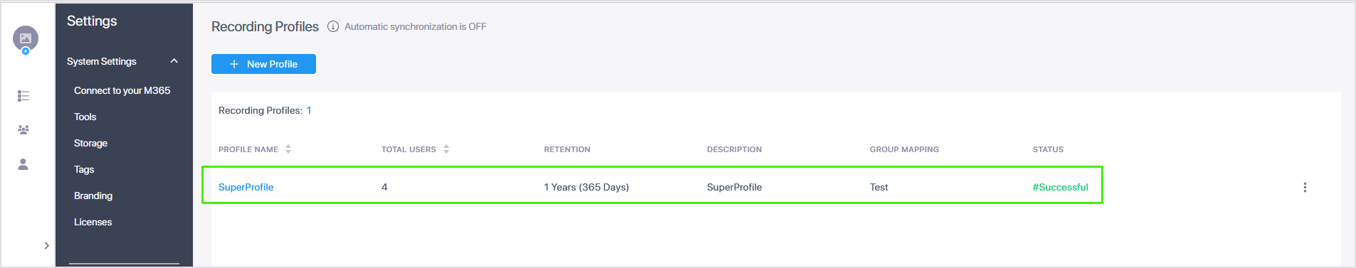This screenshot has height=268, width=1356.
Task: Expand the left rail with arrow chevron
Action: coord(46,245)
